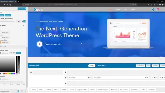
Task: Pick the purple preset color swatch
Action: 14,73
